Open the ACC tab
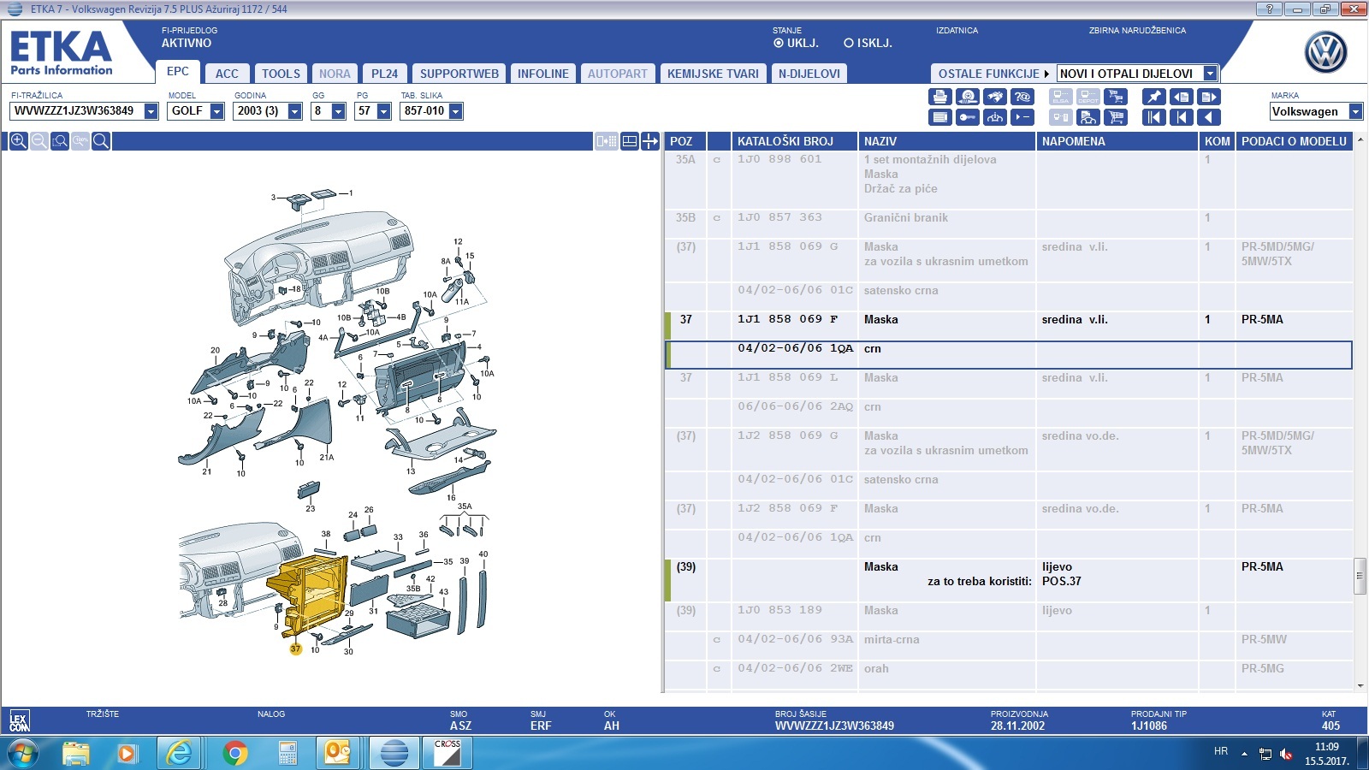 coord(227,74)
